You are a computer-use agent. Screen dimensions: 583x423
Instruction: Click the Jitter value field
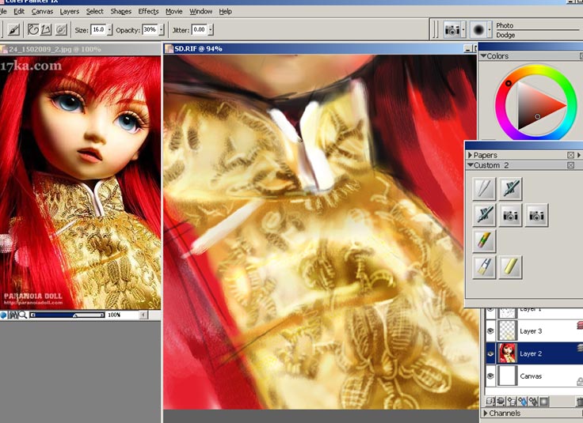coord(200,30)
